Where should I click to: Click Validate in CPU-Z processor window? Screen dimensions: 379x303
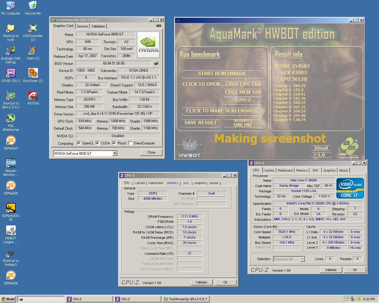[331, 270]
